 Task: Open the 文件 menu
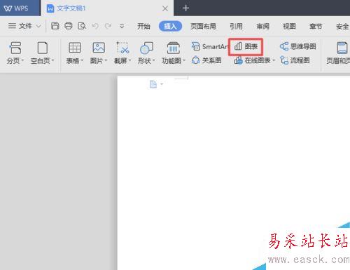20,26
